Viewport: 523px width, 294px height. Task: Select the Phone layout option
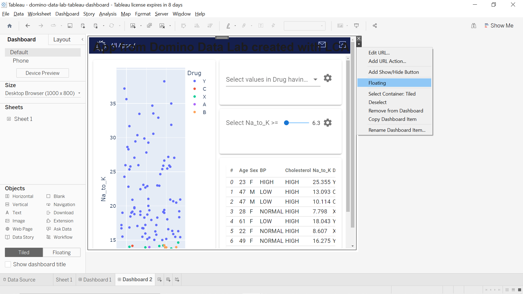pyautogui.click(x=21, y=61)
